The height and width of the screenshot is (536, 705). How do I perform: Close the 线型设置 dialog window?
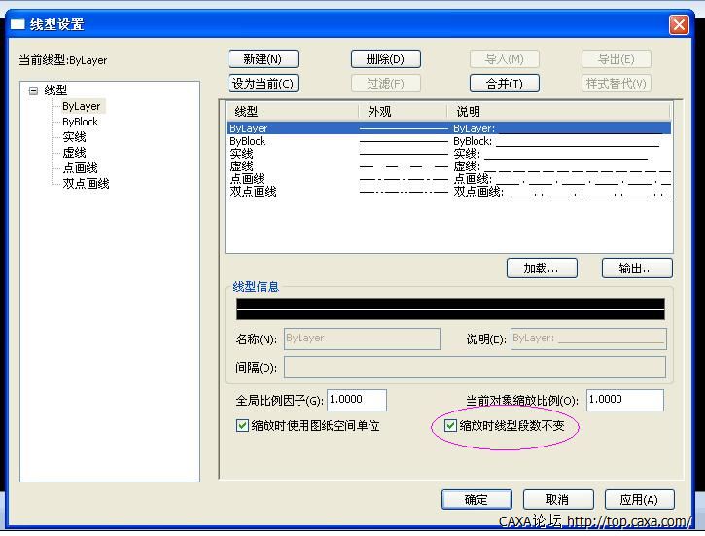click(x=679, y=24)
